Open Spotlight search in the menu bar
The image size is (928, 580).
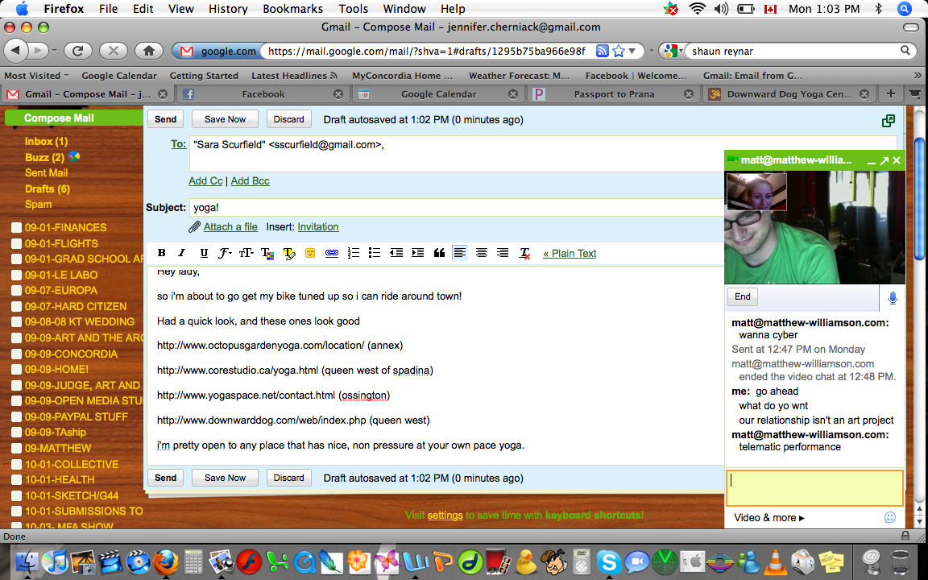904,8
